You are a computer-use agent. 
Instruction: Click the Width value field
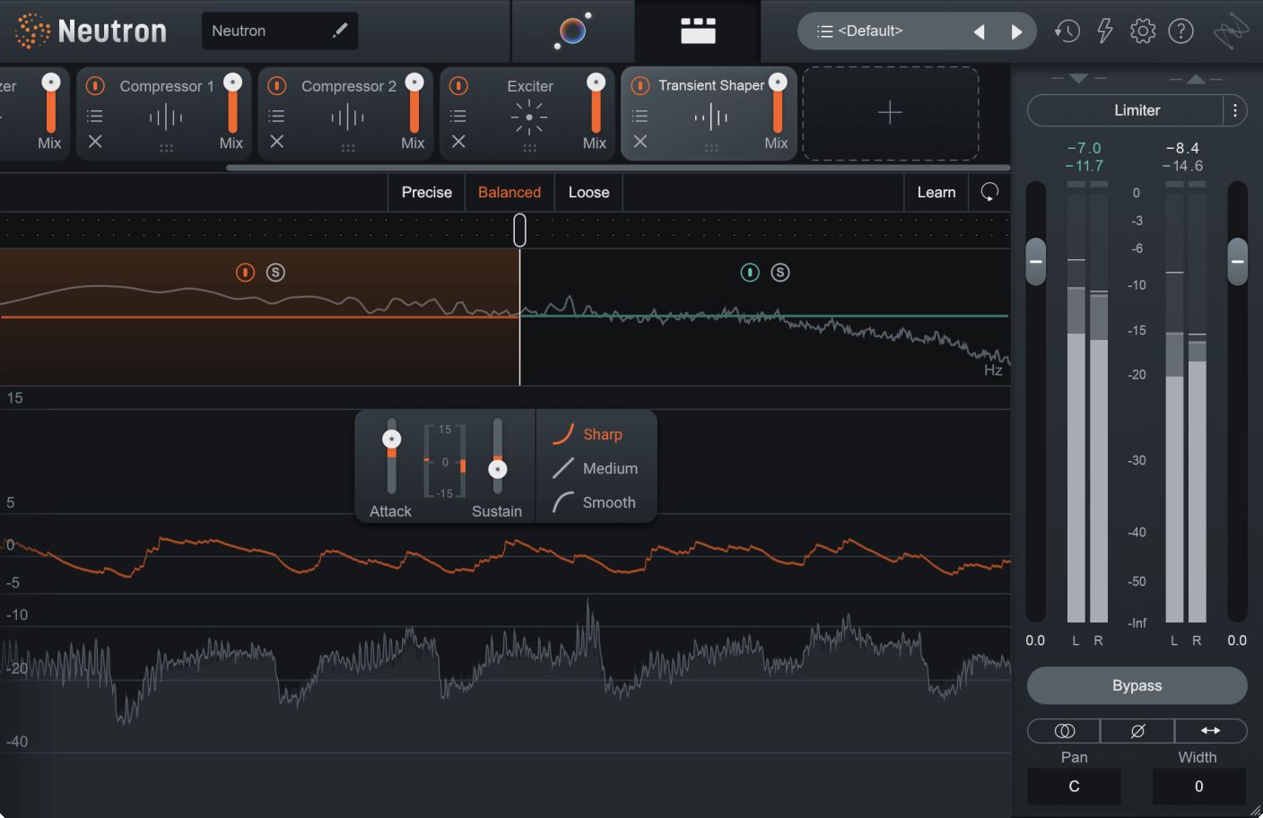point(1198,787)
